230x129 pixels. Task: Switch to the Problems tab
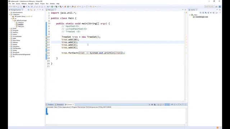point(50,105)
